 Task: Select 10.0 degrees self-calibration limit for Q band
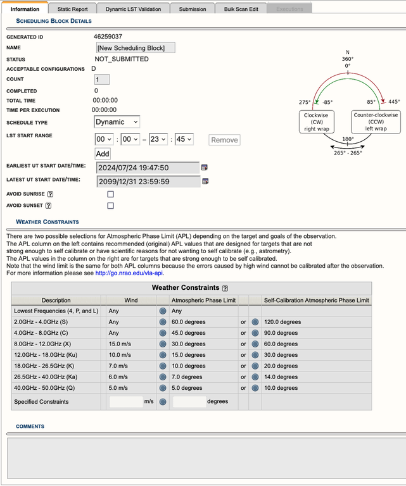pyautogui.click(x=255, y=388)
